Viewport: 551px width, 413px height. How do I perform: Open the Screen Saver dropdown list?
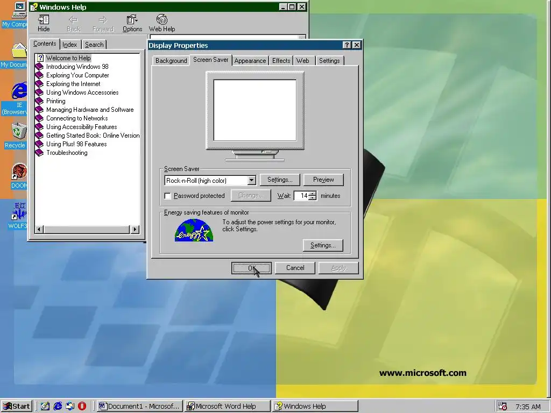(251, 181)
